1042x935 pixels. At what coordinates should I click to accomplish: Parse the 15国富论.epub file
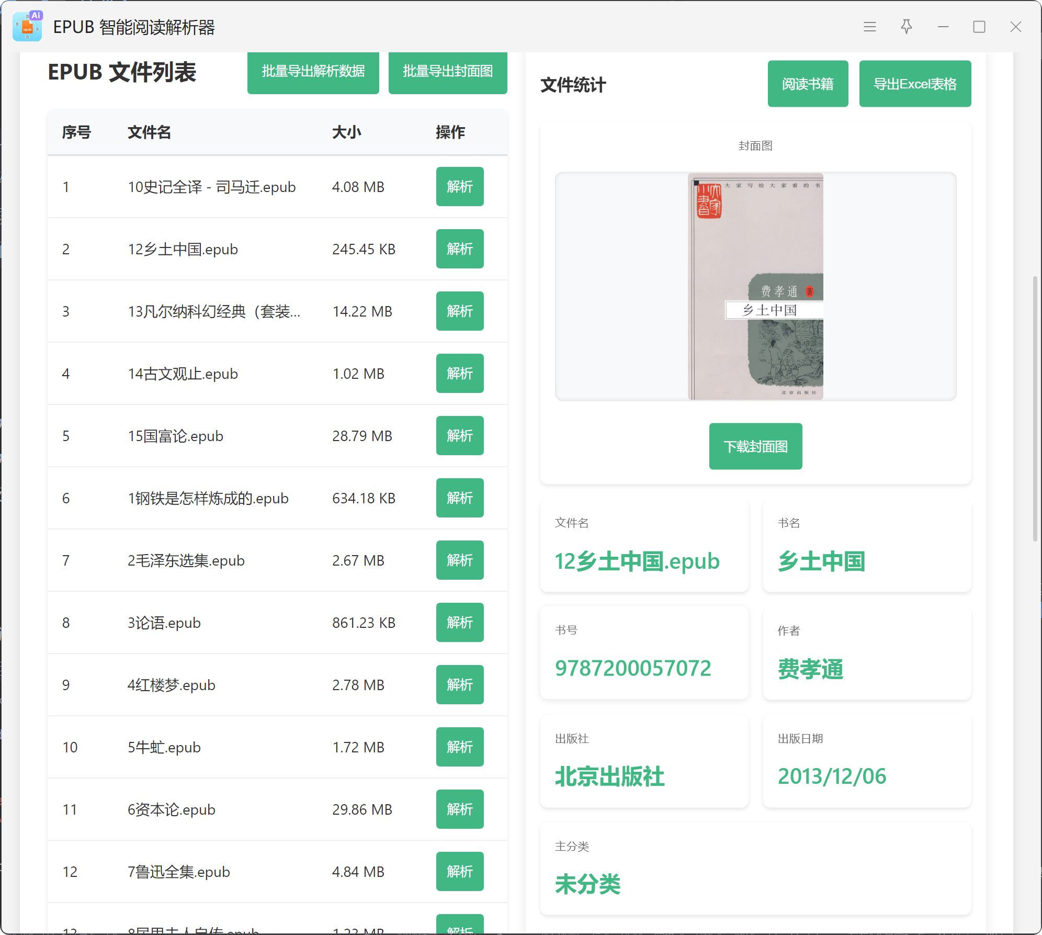(x=460, y=436)
